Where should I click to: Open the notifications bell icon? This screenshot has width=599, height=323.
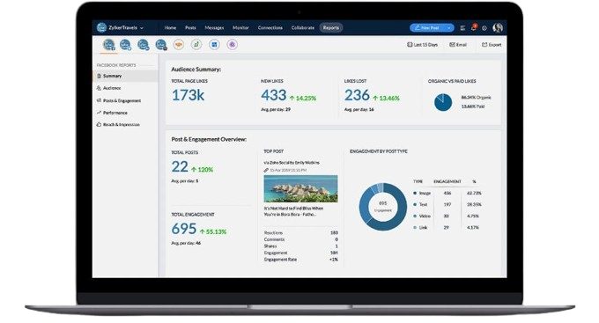[474, 27]
